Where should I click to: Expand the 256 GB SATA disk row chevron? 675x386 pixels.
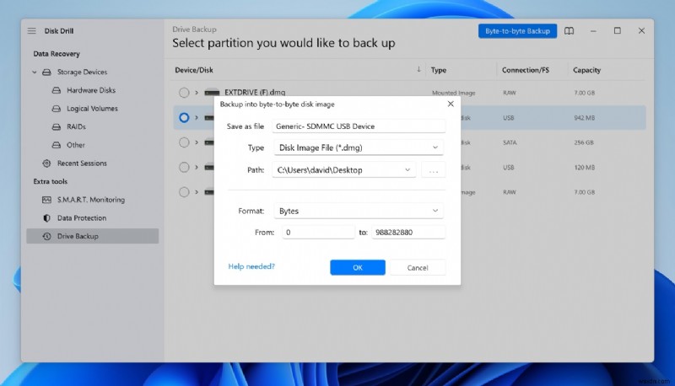click(x=197, y=142)
